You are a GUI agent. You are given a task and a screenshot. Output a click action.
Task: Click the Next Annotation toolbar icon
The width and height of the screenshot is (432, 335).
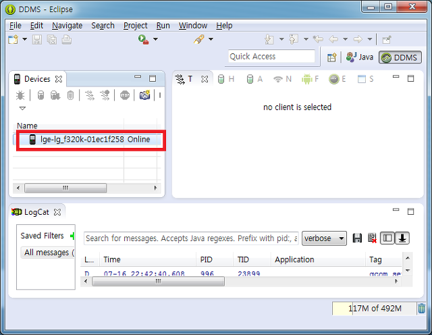point(269,39)
